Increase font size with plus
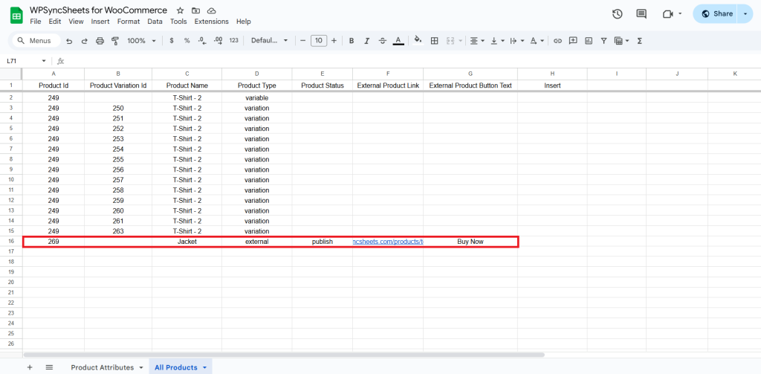Screen dimensions: 761x374 tap(334, 41)
